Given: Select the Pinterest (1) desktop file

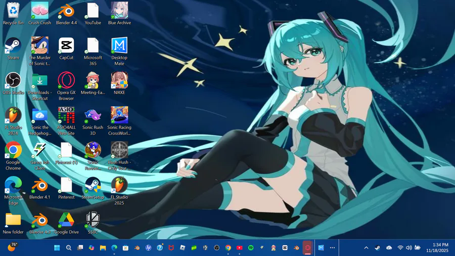Looking at the screenshot, I should tap(66, 153).
